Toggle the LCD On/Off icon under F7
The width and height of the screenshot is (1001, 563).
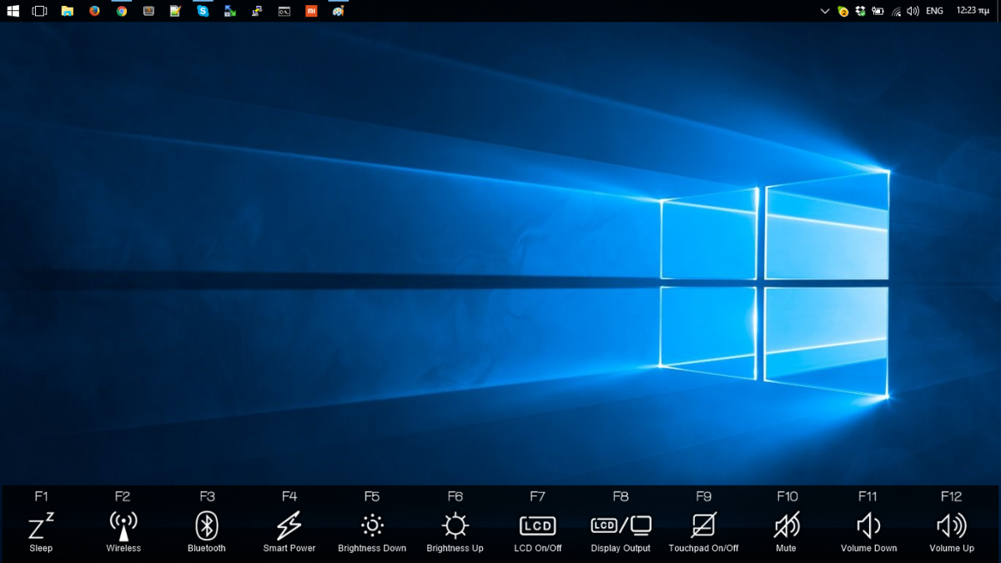pos(537,525)
